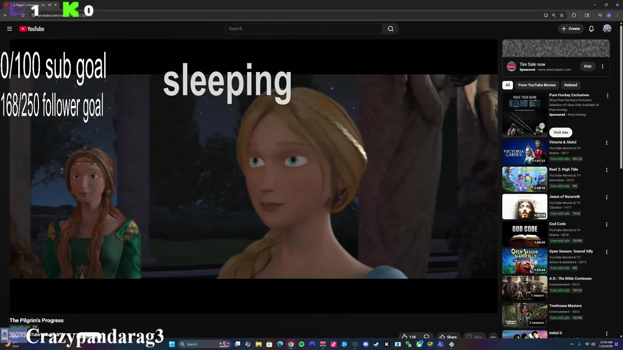Open OBS Studio from taskbar
Viewport: 623px width, 350px height.
[x=451, y=344]
